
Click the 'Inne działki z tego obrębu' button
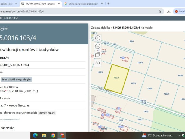coord(16,80)
